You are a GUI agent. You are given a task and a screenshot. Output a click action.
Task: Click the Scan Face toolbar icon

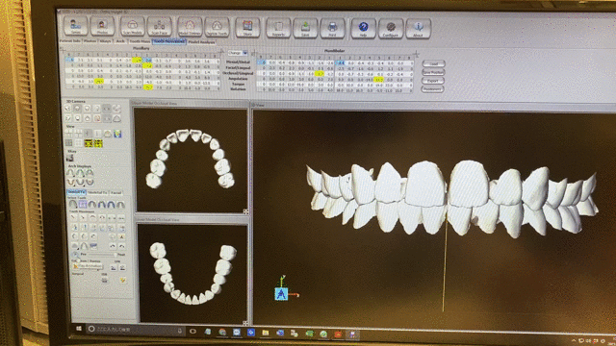click(160, 26)
